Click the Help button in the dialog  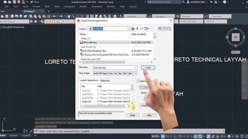click(149, 115)
